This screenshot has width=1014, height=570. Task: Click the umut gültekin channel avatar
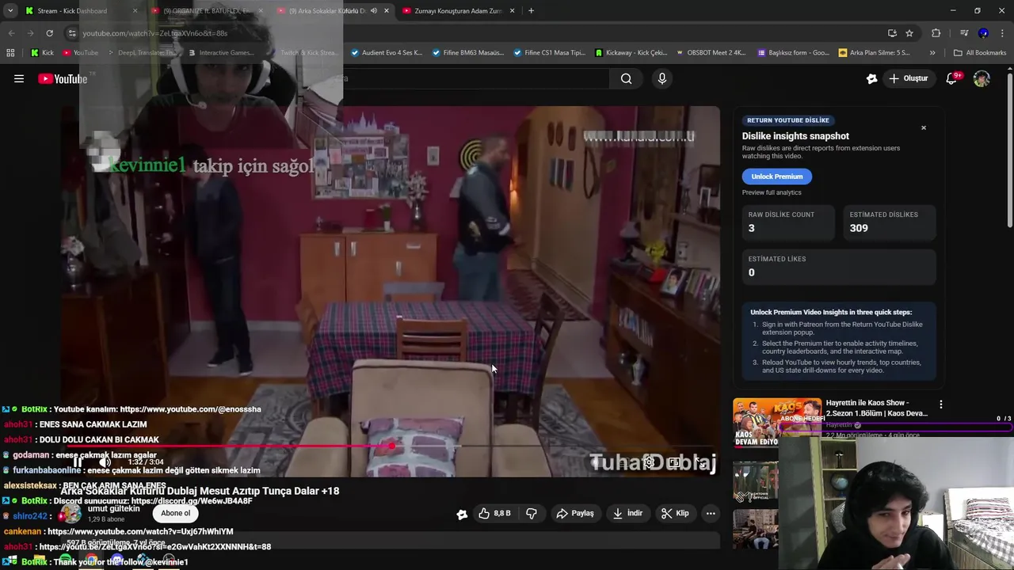pyautogui.click(x=71, y=513)
